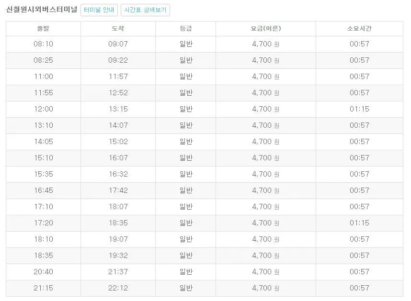
Task: Select the 08:10 departure row
Action: coord(43,44)
